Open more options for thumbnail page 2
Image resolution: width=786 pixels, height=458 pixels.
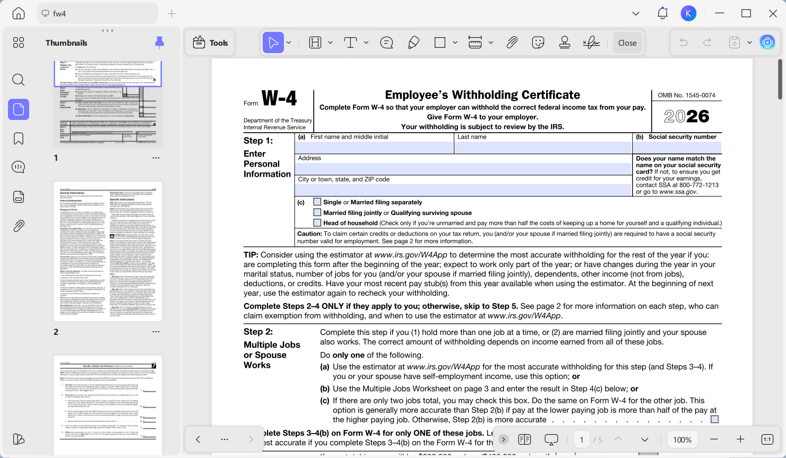[156, 332]
